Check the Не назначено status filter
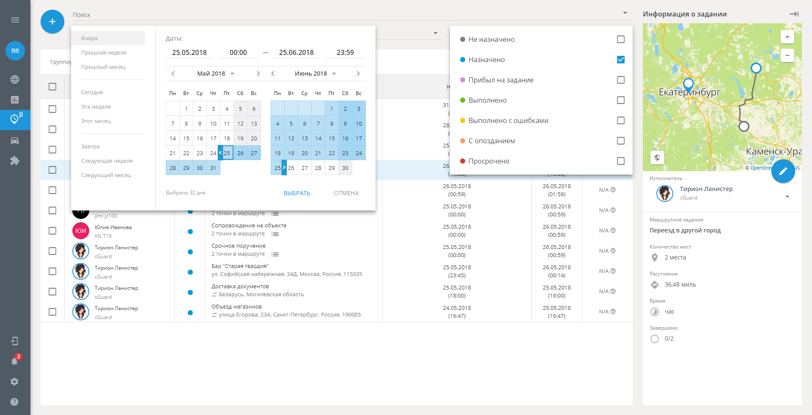This screenshot has width=812, height=415. [x=621, y=39]
